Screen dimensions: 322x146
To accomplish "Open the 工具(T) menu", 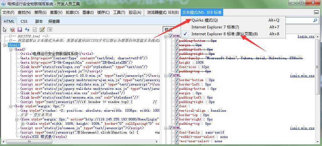I will pyautogui.click(x=119, y=12).
